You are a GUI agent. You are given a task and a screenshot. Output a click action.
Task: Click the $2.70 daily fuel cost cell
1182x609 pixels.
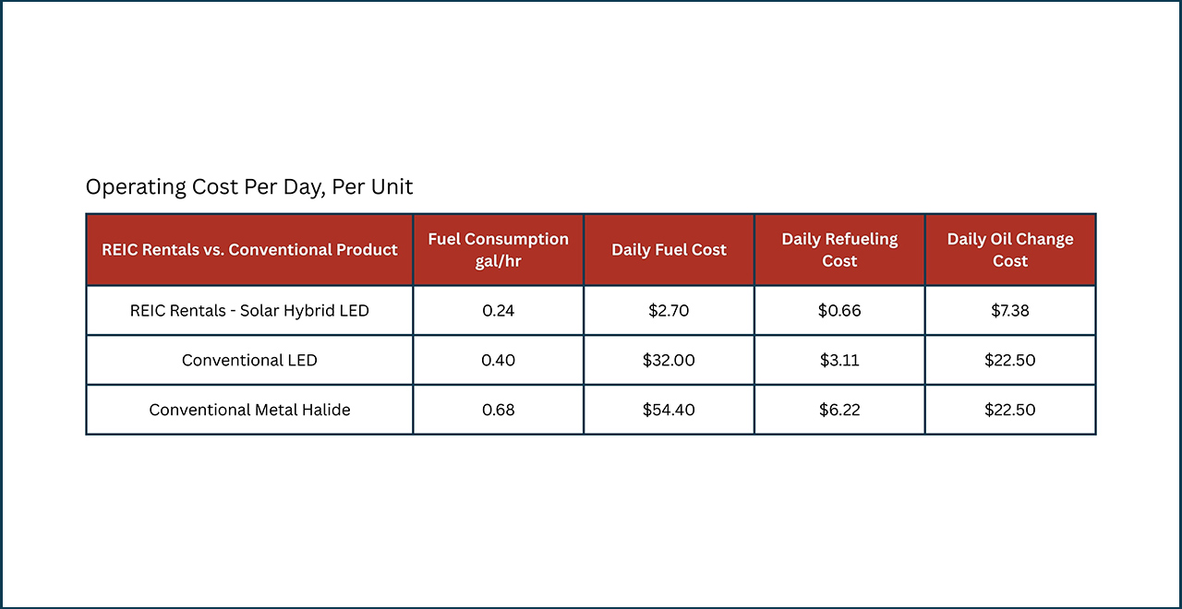pyautogui.click(x=669, y=311)
